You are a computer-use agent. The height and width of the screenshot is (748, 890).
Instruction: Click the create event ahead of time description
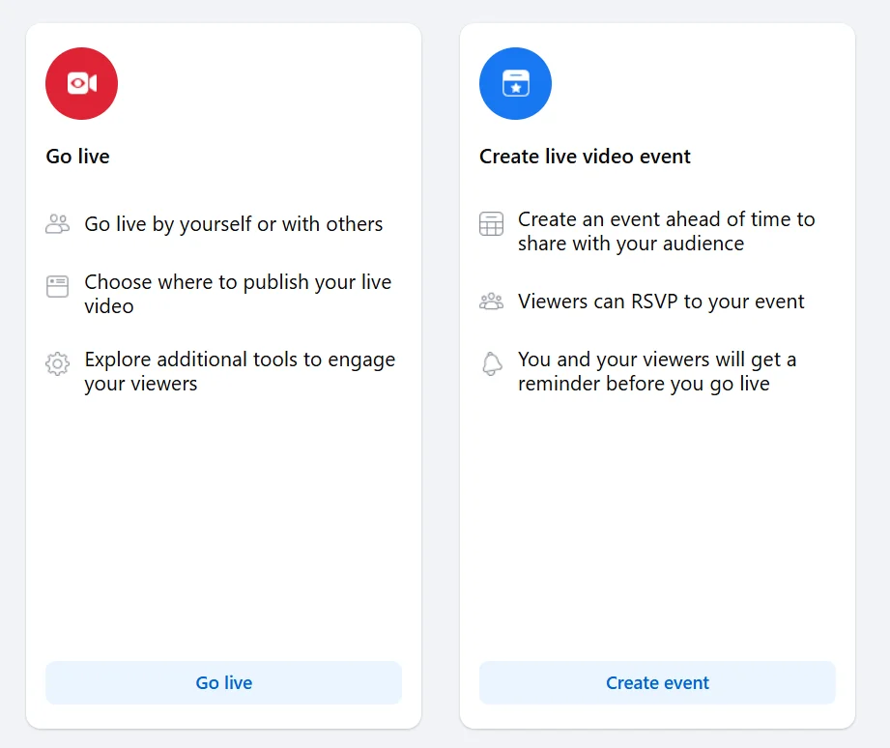tap(667, 231)
